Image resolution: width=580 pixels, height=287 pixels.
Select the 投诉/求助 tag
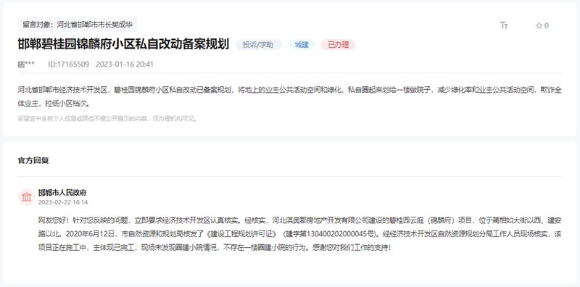coord(259,45)
